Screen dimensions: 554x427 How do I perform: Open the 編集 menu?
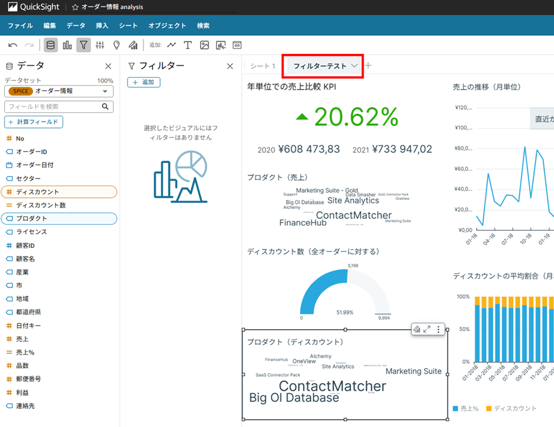(x=49, y=26)
